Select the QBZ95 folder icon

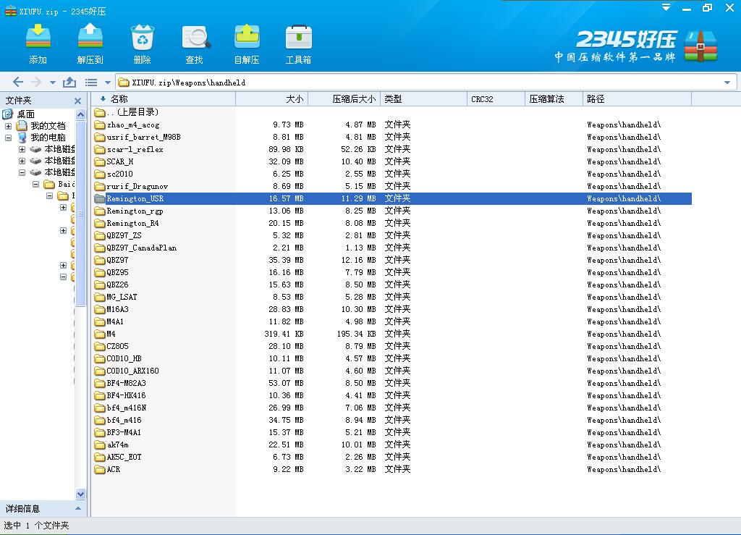99,272
